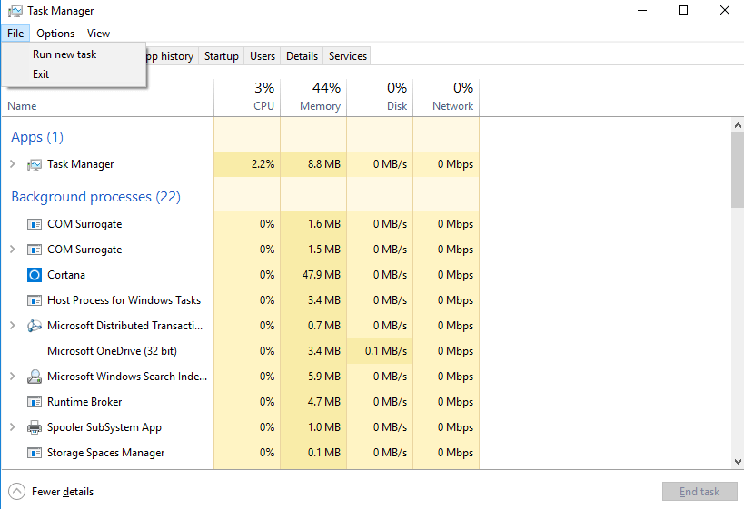Image resolution: width=744 pixels, height=509 pixels.
Task: Click the Host Process for Windows Tasks icon
Action: (x=35, y=300)
